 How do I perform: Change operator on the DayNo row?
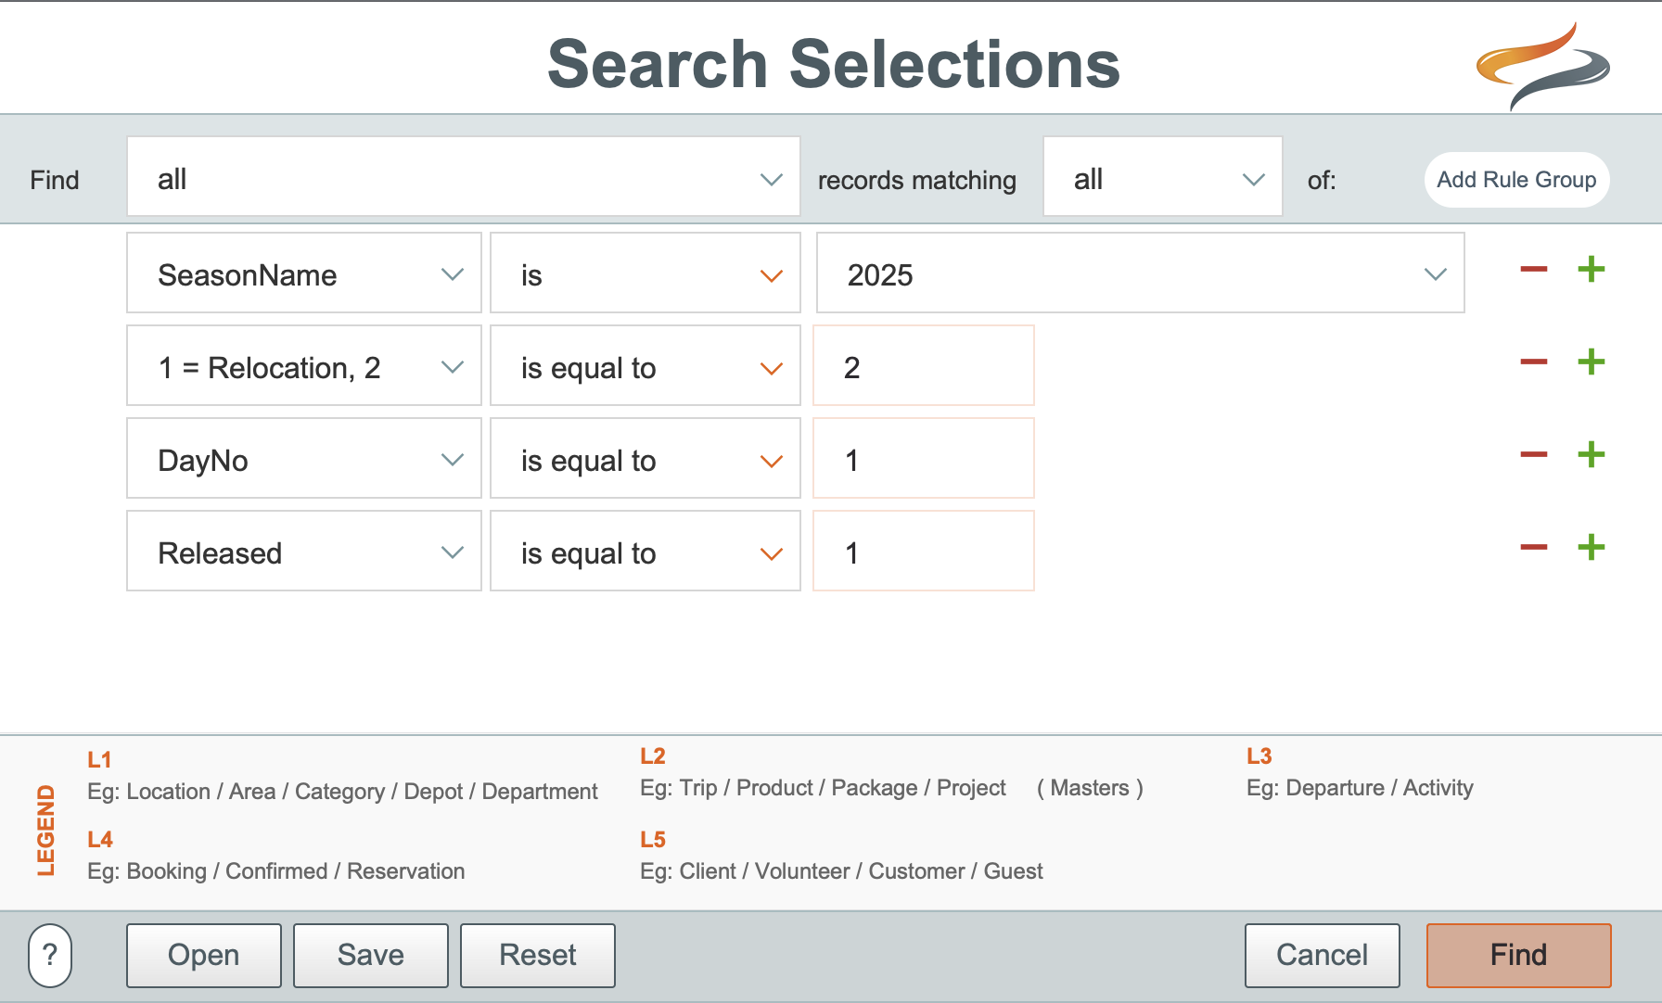pyautogui.click(x=646, y=459)
